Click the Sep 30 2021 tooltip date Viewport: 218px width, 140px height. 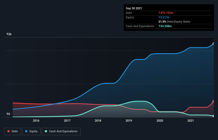[x=134, y=8]
